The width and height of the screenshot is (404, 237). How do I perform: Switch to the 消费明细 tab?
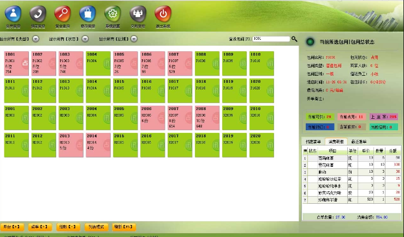tap(336, 141)
